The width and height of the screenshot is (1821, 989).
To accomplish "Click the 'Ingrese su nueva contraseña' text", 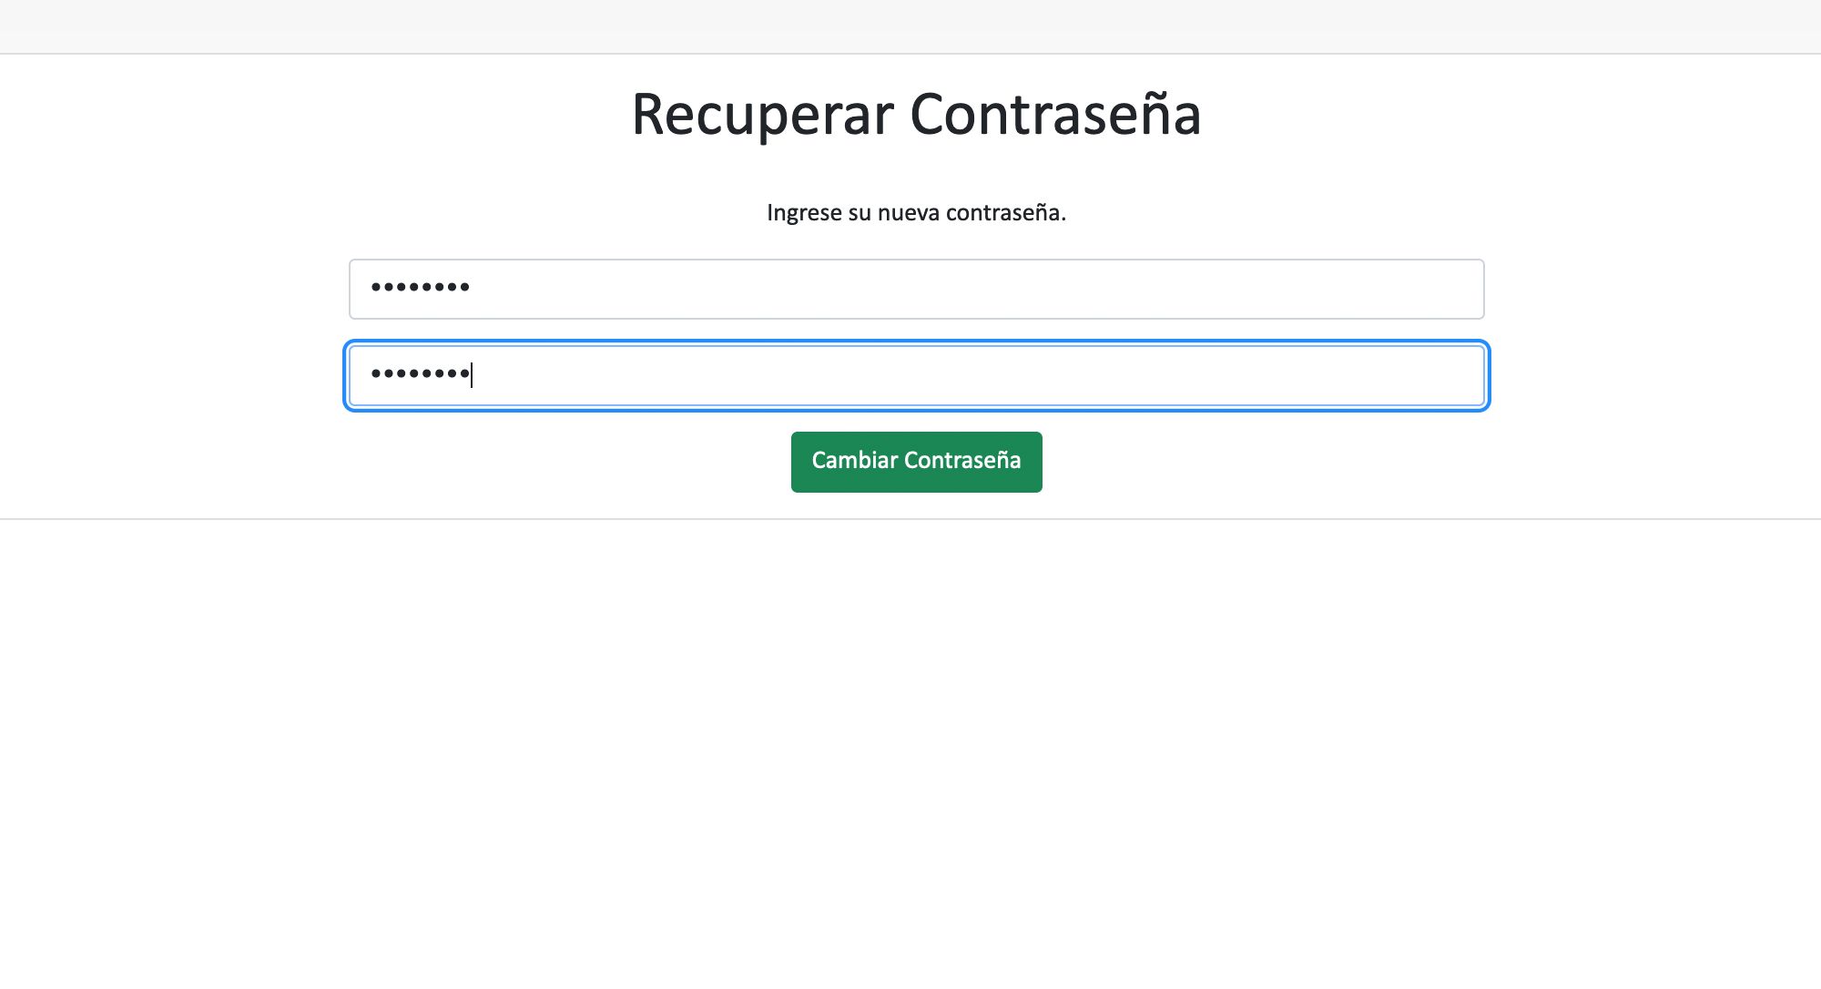I will click(x=916, y=213).
